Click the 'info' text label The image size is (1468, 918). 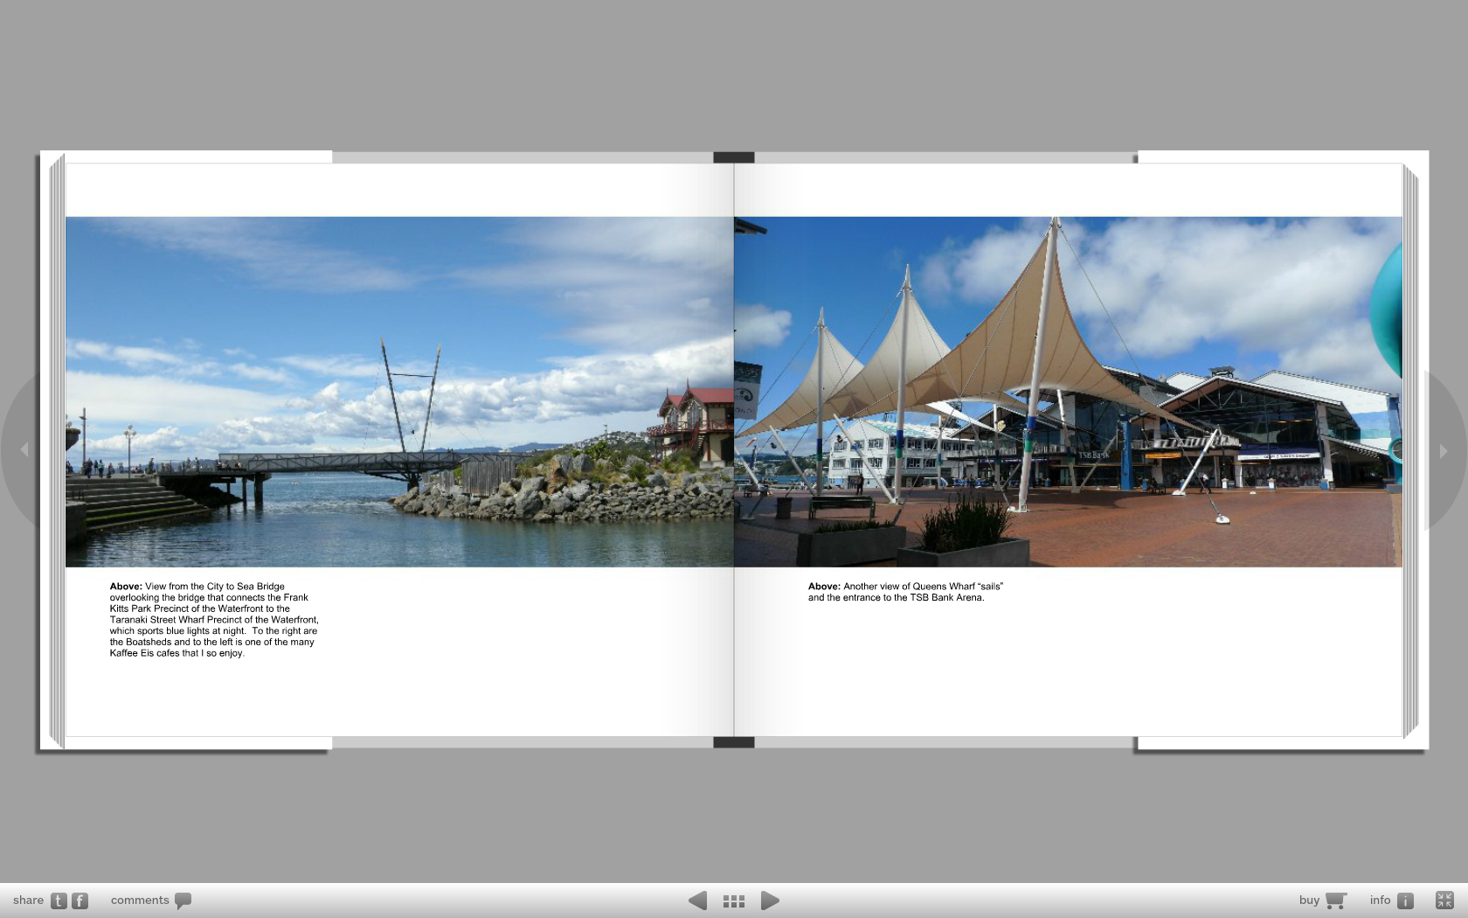[1380, 901]
